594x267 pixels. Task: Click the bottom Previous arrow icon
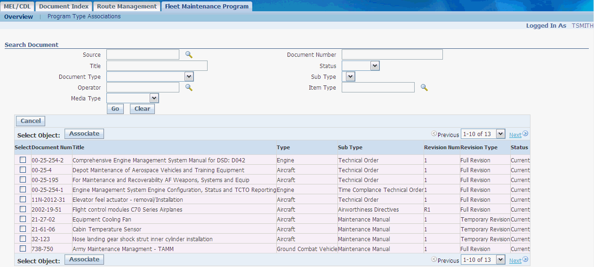pyautogui.click(x=434, y=259)
